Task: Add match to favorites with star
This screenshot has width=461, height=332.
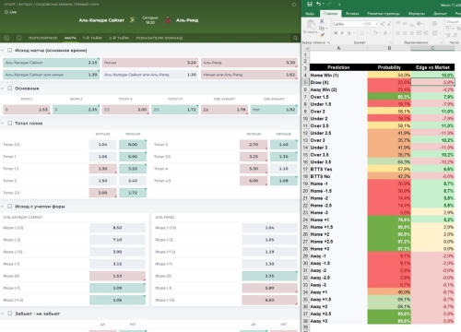Action: [x=294, y=5]
